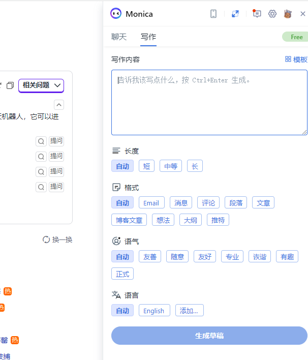
Task: Click 换一换 to refresh suggestions
Action: click(57, 239)
